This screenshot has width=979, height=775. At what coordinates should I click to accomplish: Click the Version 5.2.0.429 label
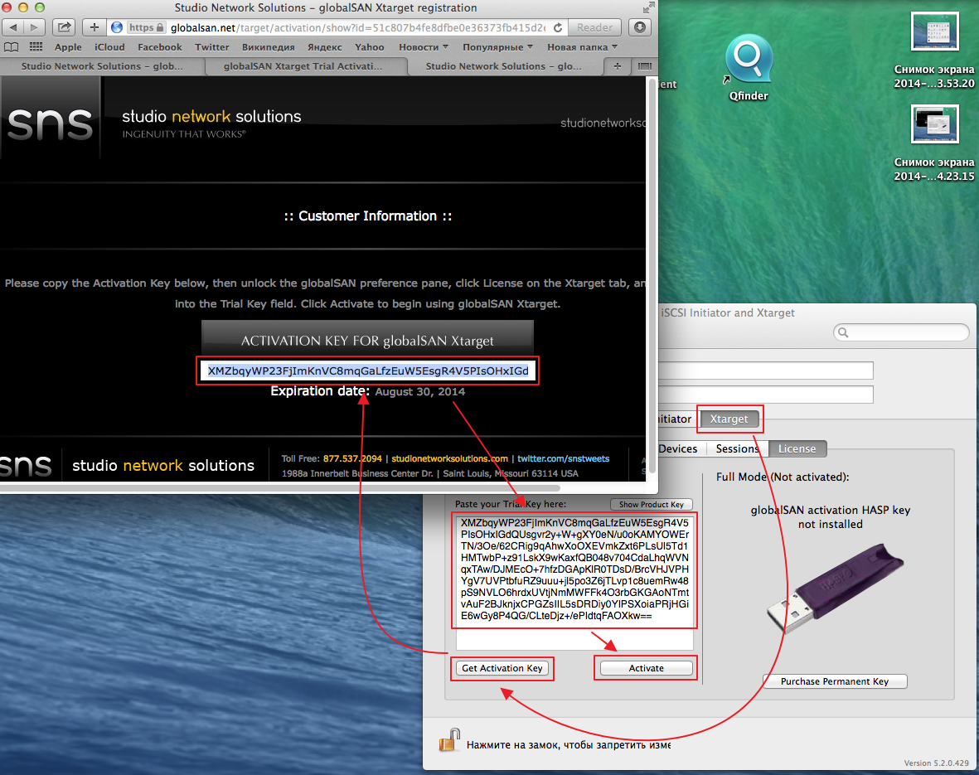(936, 763)
